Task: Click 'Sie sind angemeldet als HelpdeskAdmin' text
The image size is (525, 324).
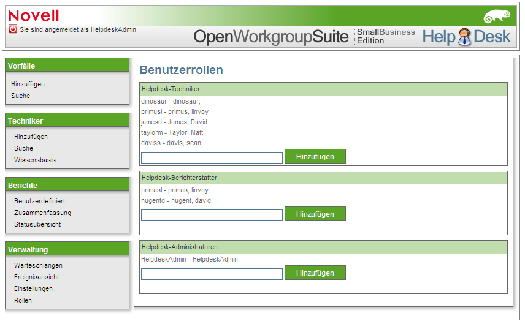Action: click(x=78, y=29)
